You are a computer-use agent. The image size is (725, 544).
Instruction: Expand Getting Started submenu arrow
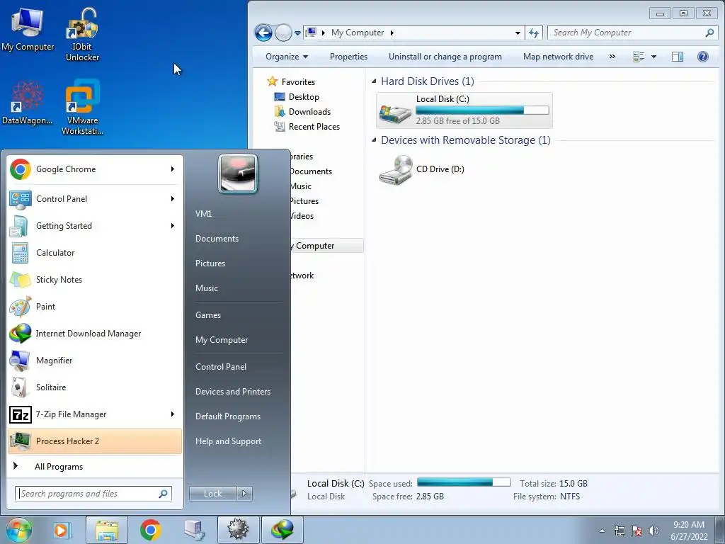coord(173,226)
